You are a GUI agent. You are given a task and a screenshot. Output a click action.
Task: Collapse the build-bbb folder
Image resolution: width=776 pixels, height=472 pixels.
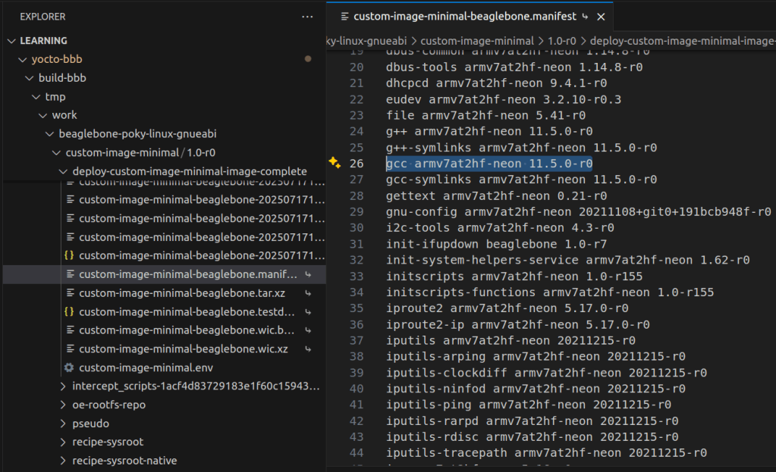tap(30, 78)
